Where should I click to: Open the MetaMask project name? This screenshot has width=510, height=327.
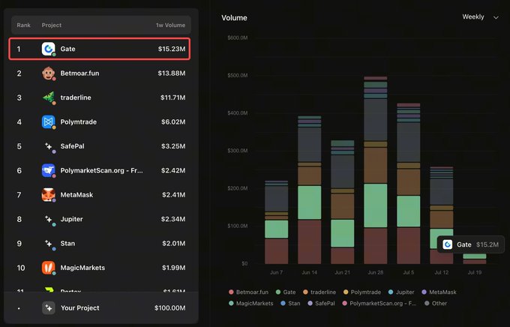[76, 195]
